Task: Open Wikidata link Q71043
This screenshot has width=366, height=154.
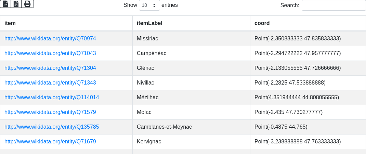Action: 50,53
